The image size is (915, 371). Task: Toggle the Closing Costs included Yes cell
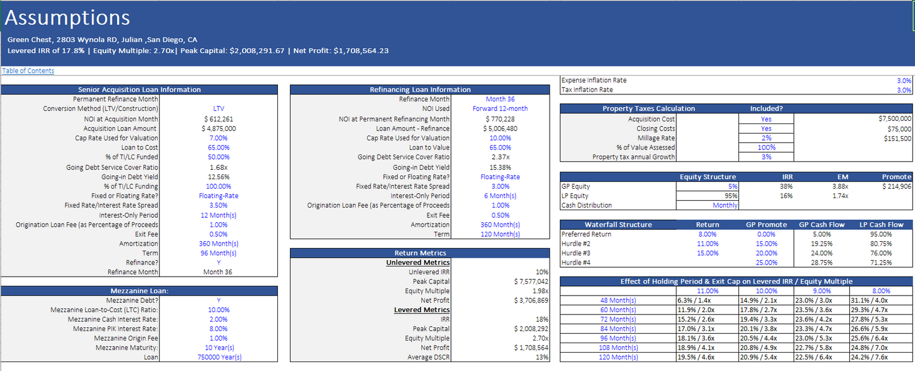pyautogui.click(x=766, y=129)
